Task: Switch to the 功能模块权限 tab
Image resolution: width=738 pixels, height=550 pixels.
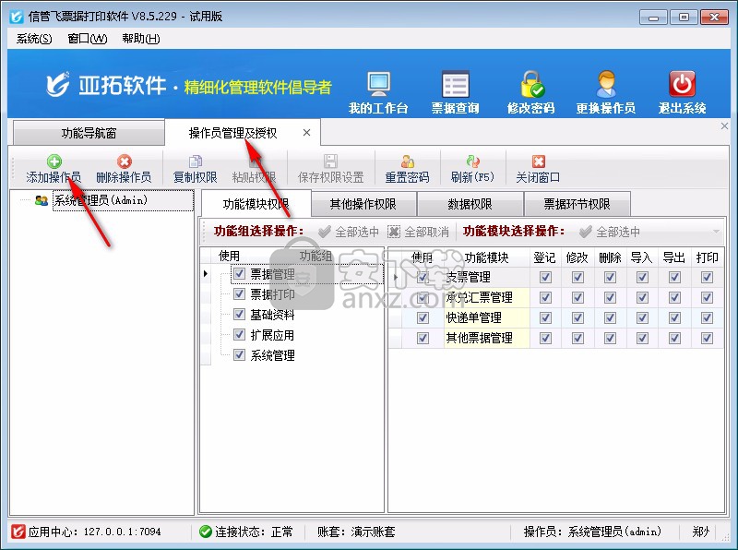Action: point(256,204)
